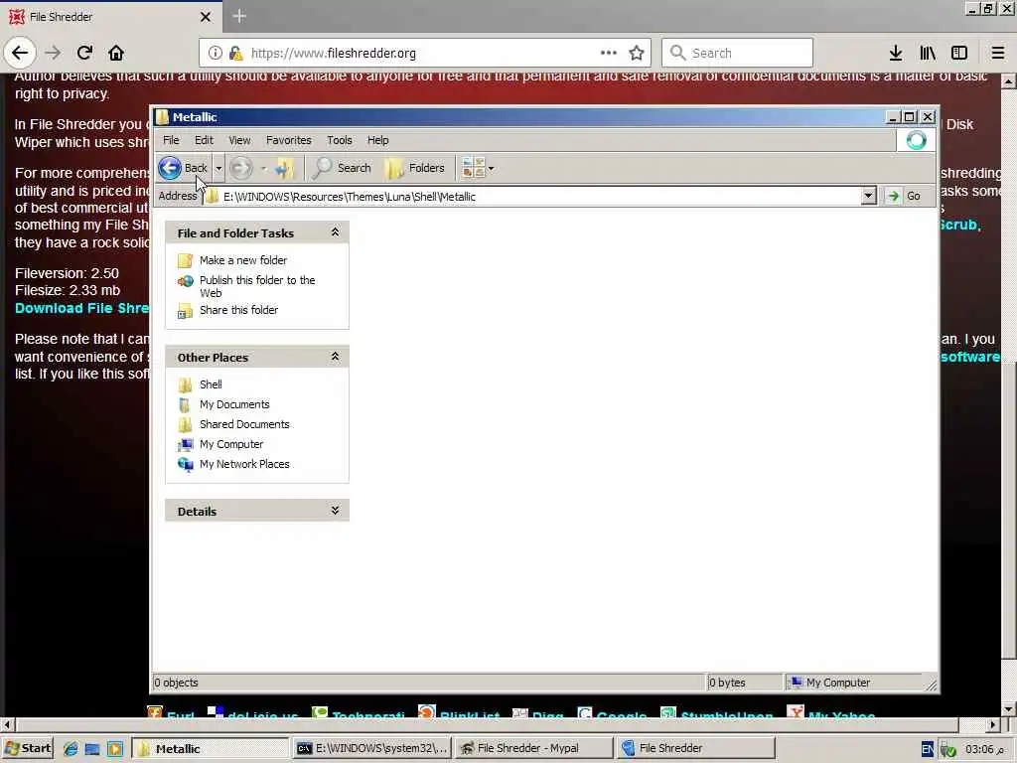The width and height of the screenshot is (1017, 763).
Task: Reload the fileshredder.org page
Action: [85, 53]
